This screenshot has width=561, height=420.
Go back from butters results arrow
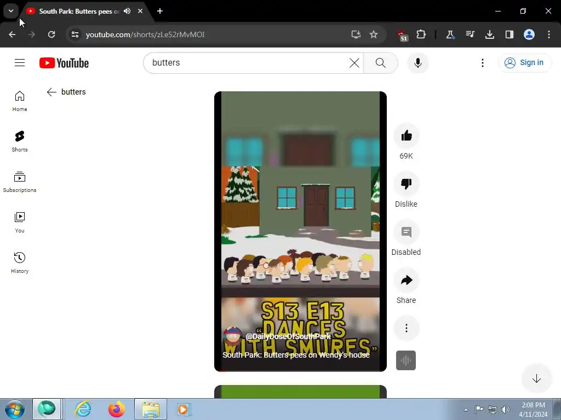pos(51,92)
